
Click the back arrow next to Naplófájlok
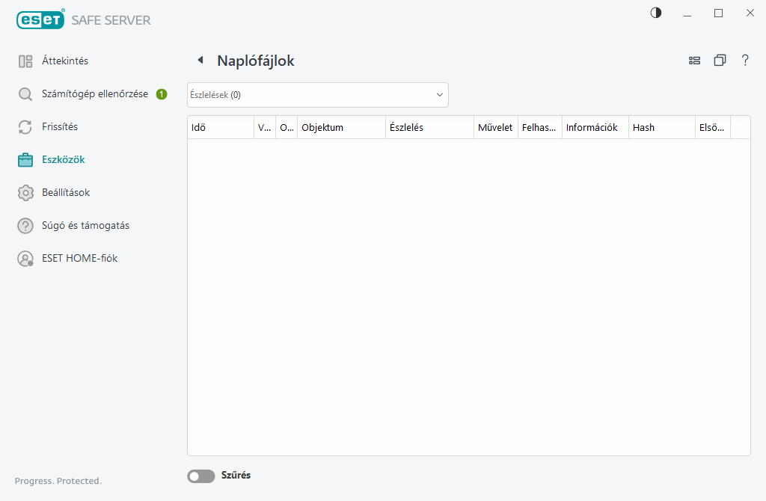[200, 61]
